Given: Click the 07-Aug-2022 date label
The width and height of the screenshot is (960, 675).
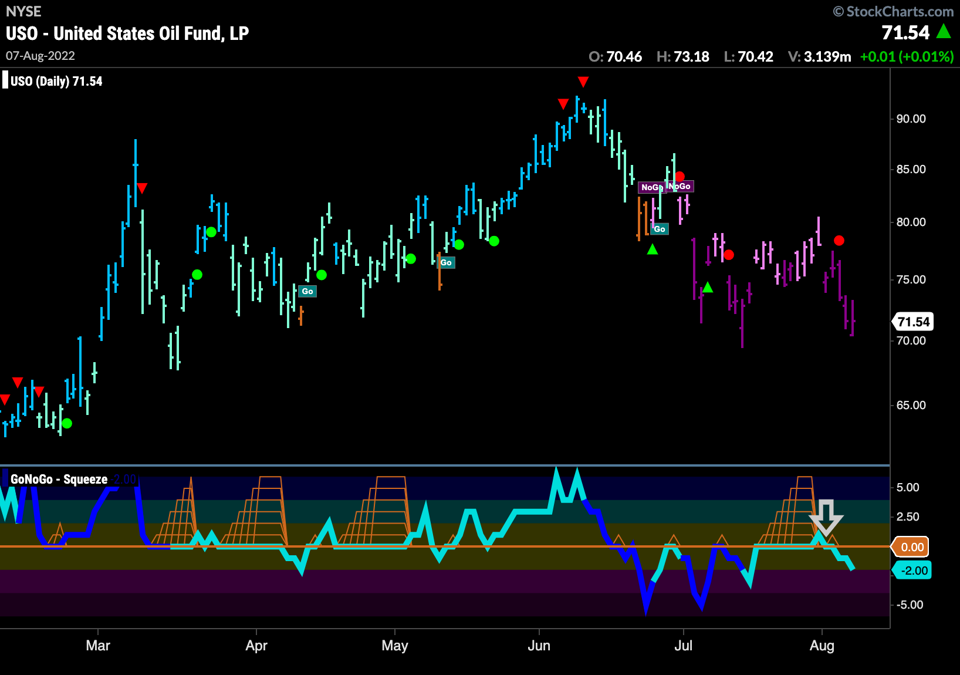Looking at the screenshot, I should (x=40, y=56).
